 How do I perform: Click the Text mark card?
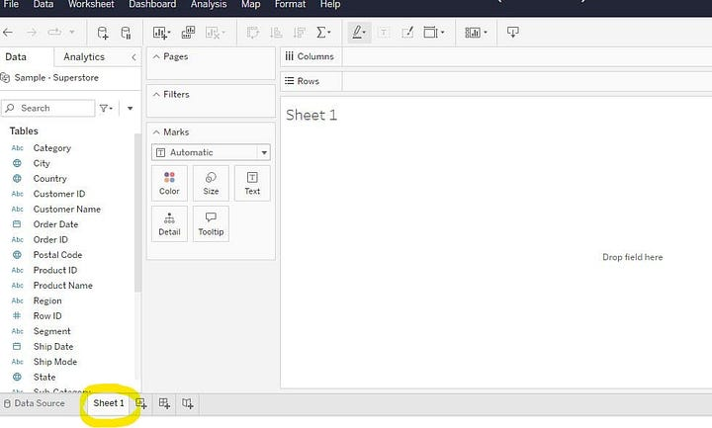252,184
